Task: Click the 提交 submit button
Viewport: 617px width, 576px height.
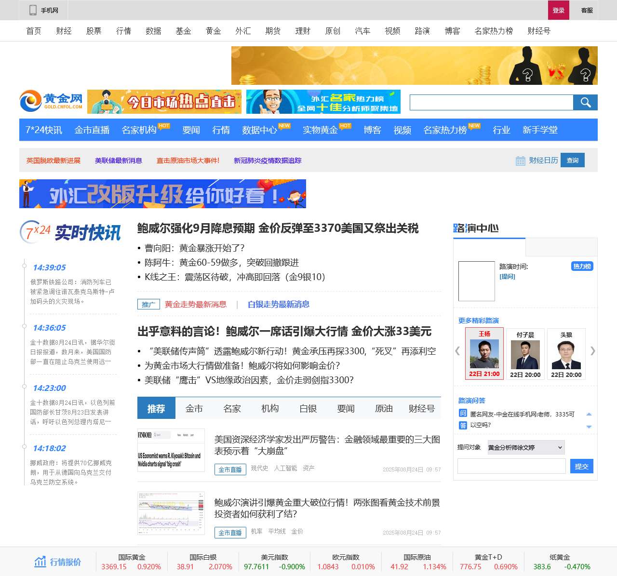Action: (x=581, y=466)
